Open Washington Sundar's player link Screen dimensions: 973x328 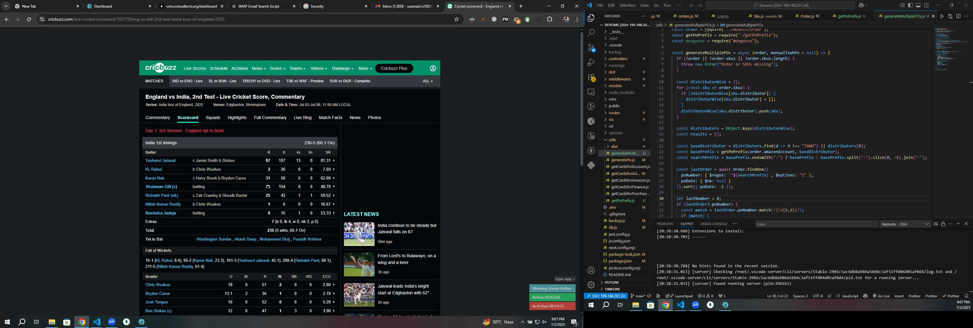click(213, 239)
